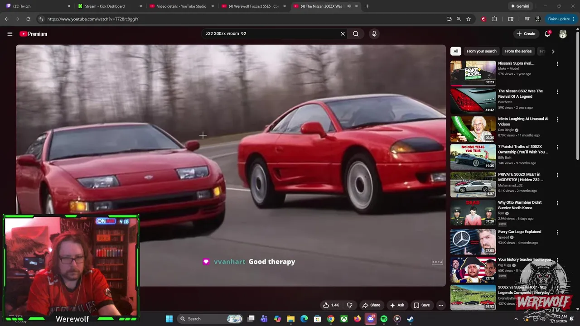Click the Google Lens search icon in toolbar
Viewport: 580px width, 326px height.
pos(511,19)
